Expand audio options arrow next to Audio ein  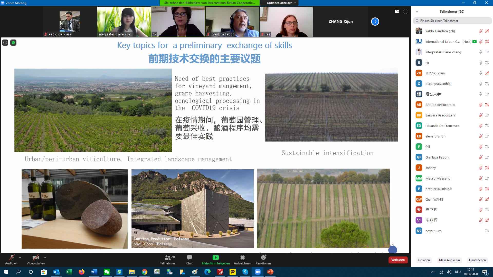[x=20, y=258]
